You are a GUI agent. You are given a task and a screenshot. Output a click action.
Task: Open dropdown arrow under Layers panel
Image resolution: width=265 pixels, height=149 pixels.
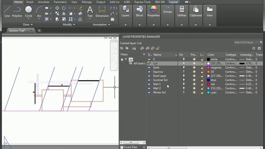click(x=125, y=25)
